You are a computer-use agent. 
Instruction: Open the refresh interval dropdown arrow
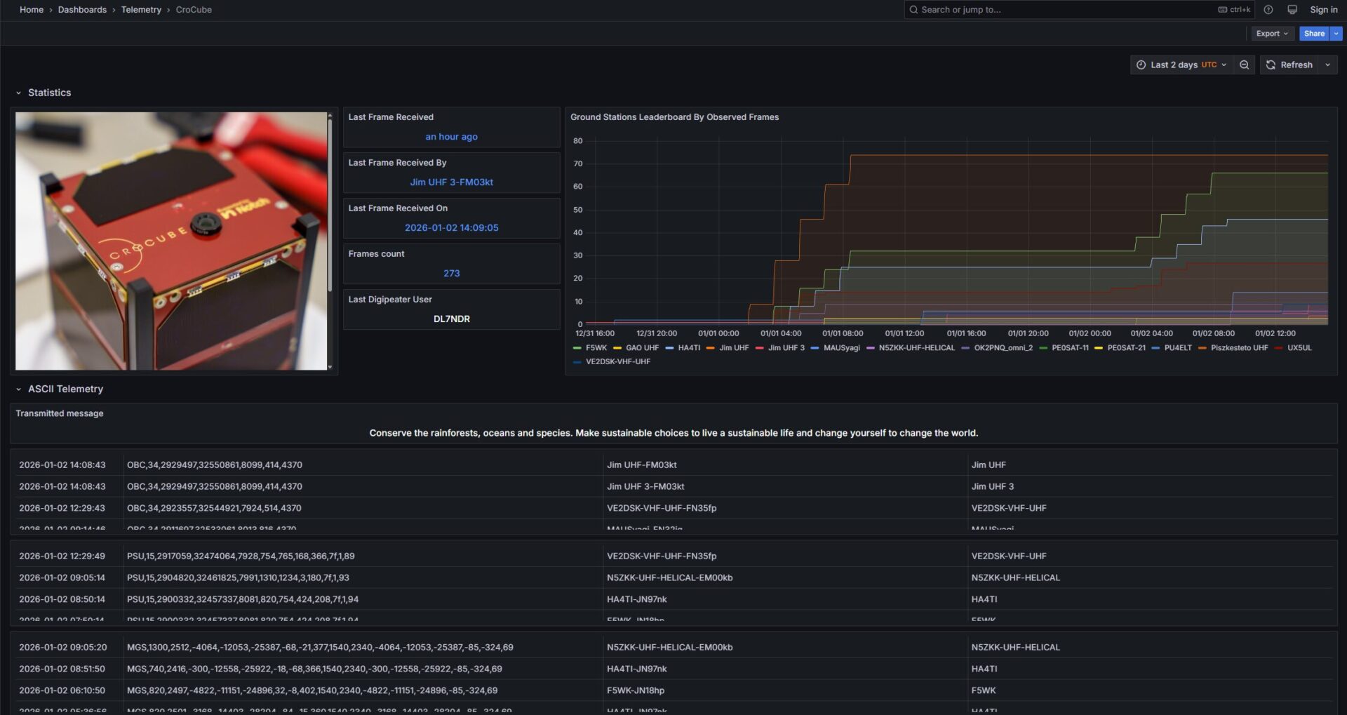[1327, 65]
